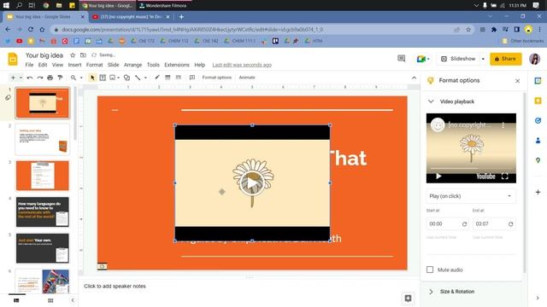Open the line type dropdown arrow
This screenshot has height=307, width=547.
tap(145, 78)
